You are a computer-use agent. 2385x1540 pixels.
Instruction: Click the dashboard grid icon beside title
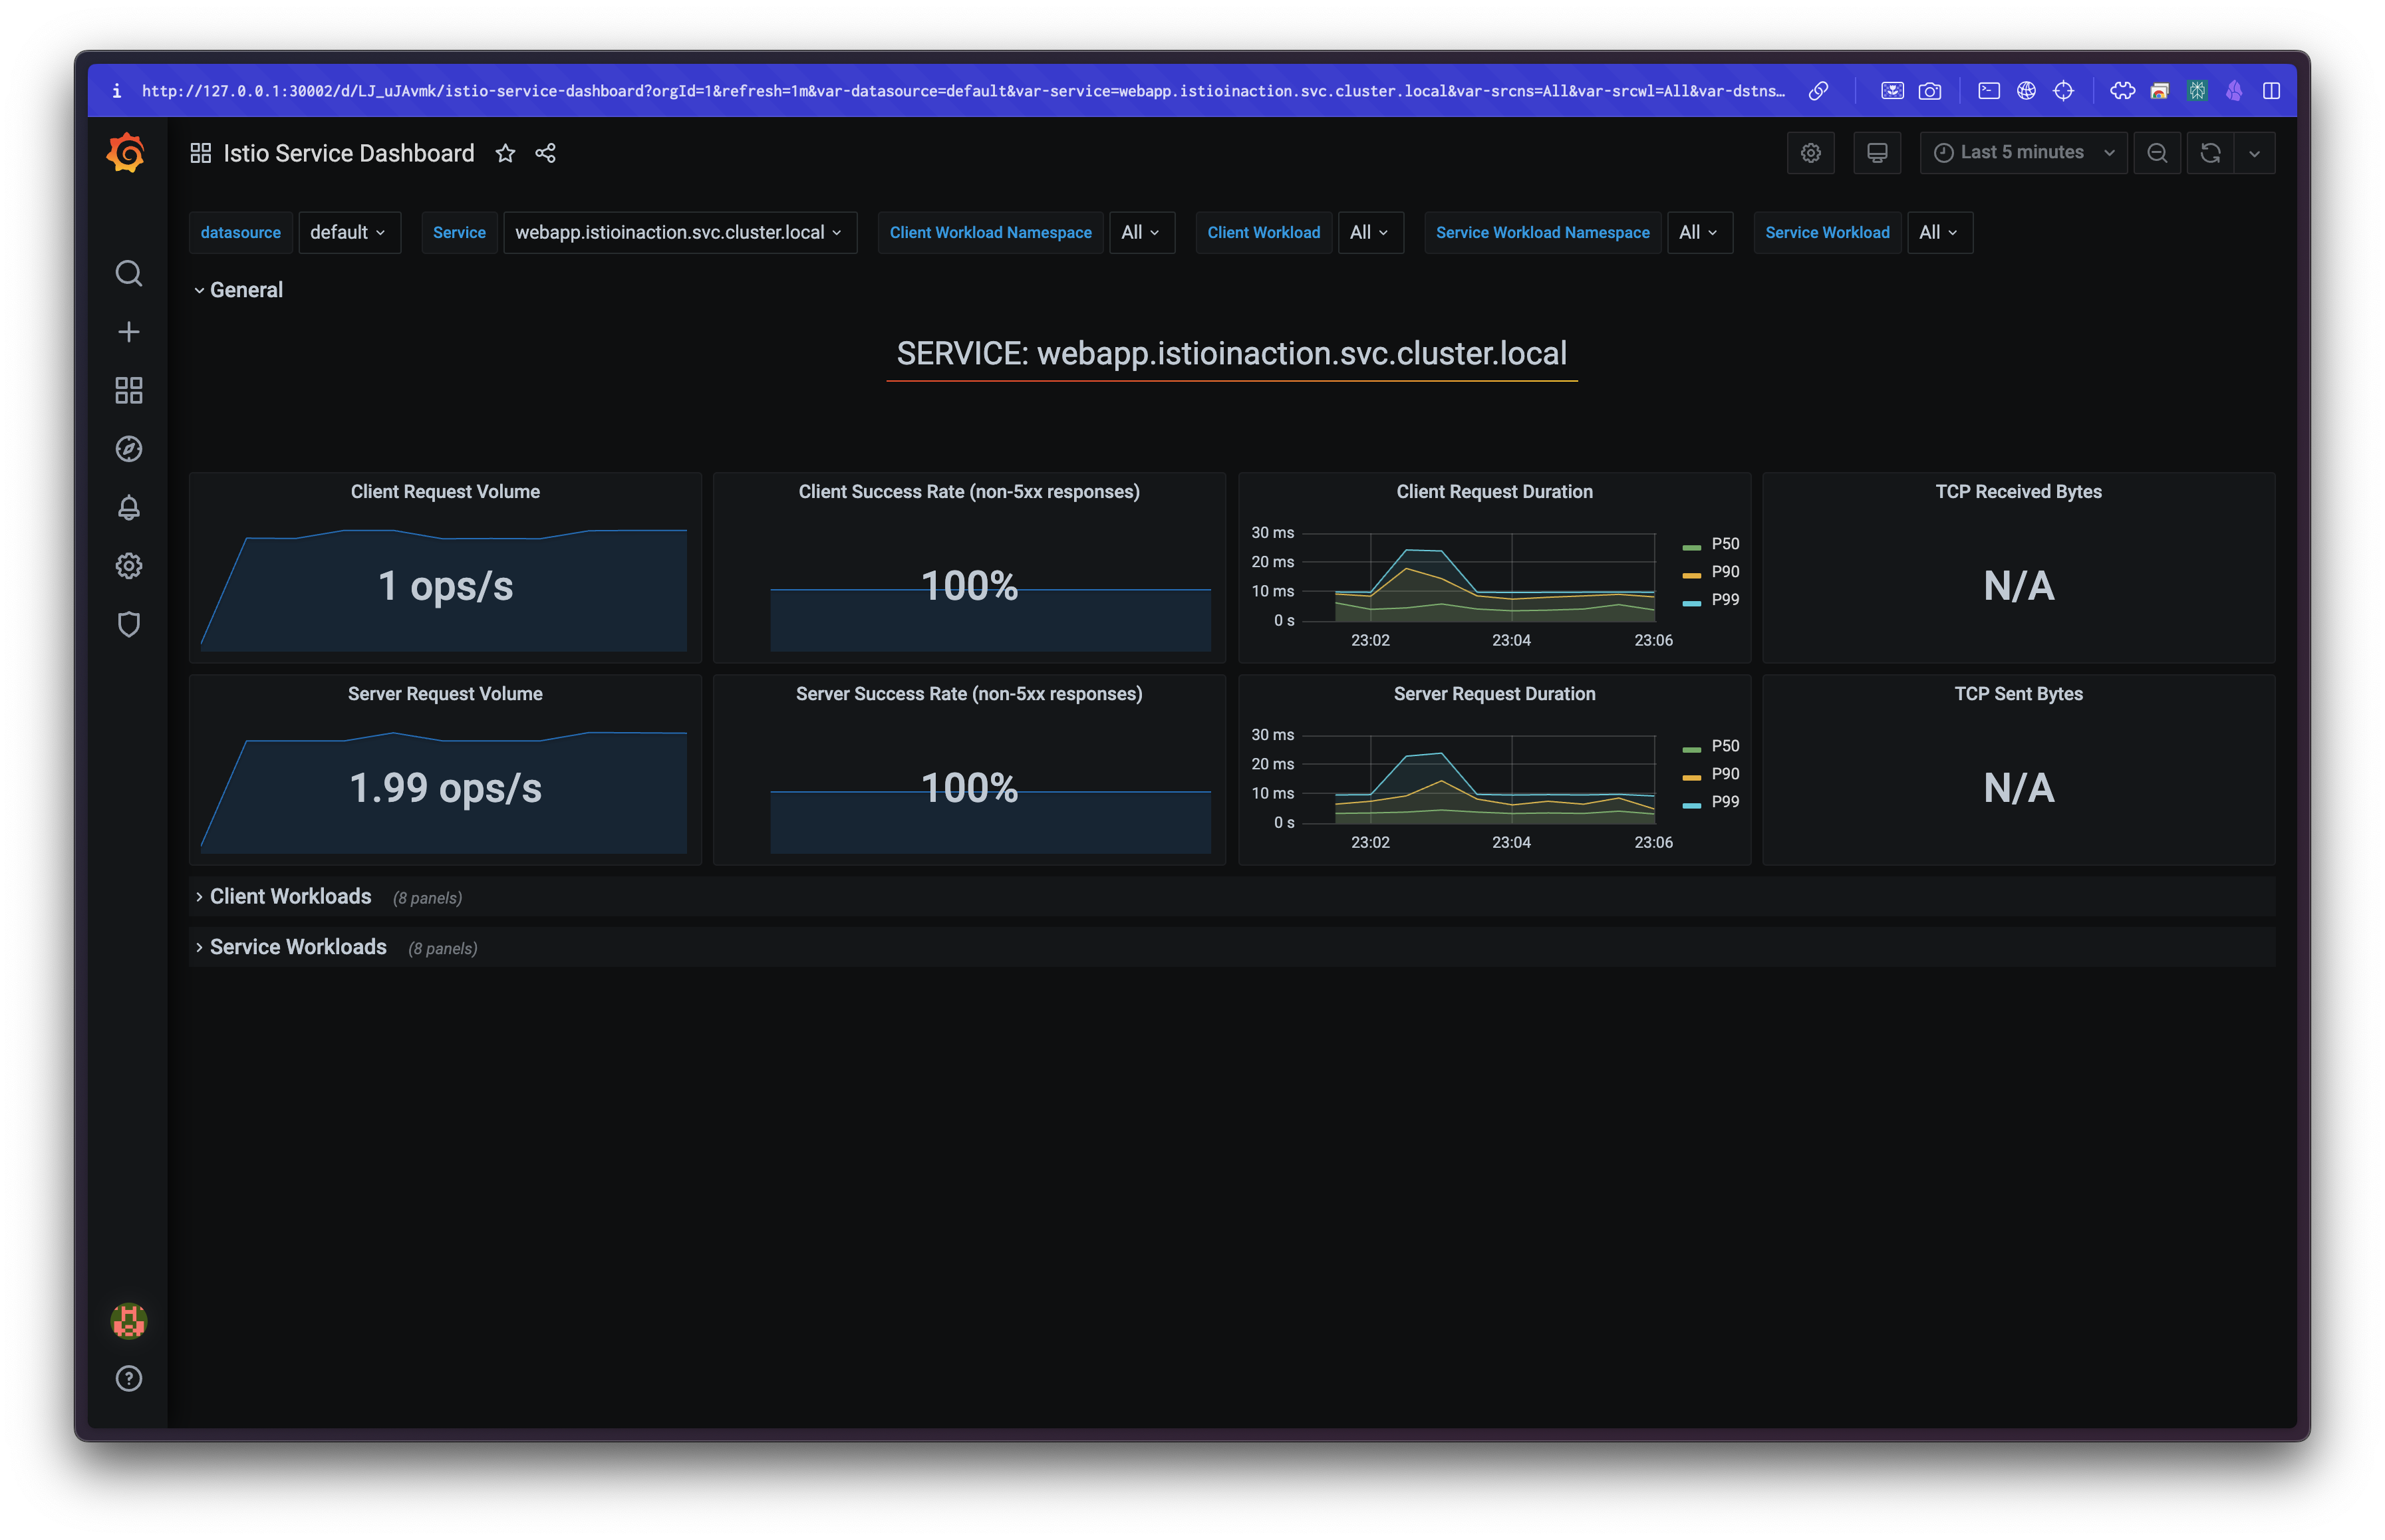[x=200, y=153]
